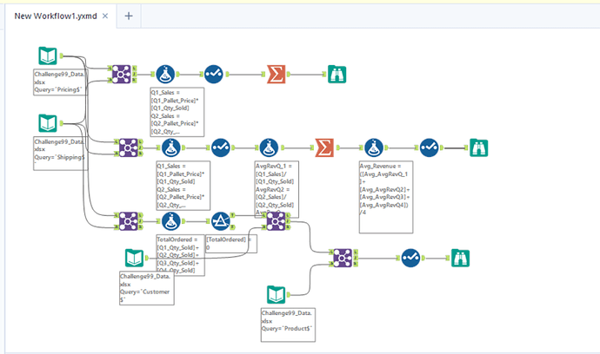This screenshot has width=600, height=354.
Task: Click the Product$ Input Data book icon
Action: (x=275, y=294)
